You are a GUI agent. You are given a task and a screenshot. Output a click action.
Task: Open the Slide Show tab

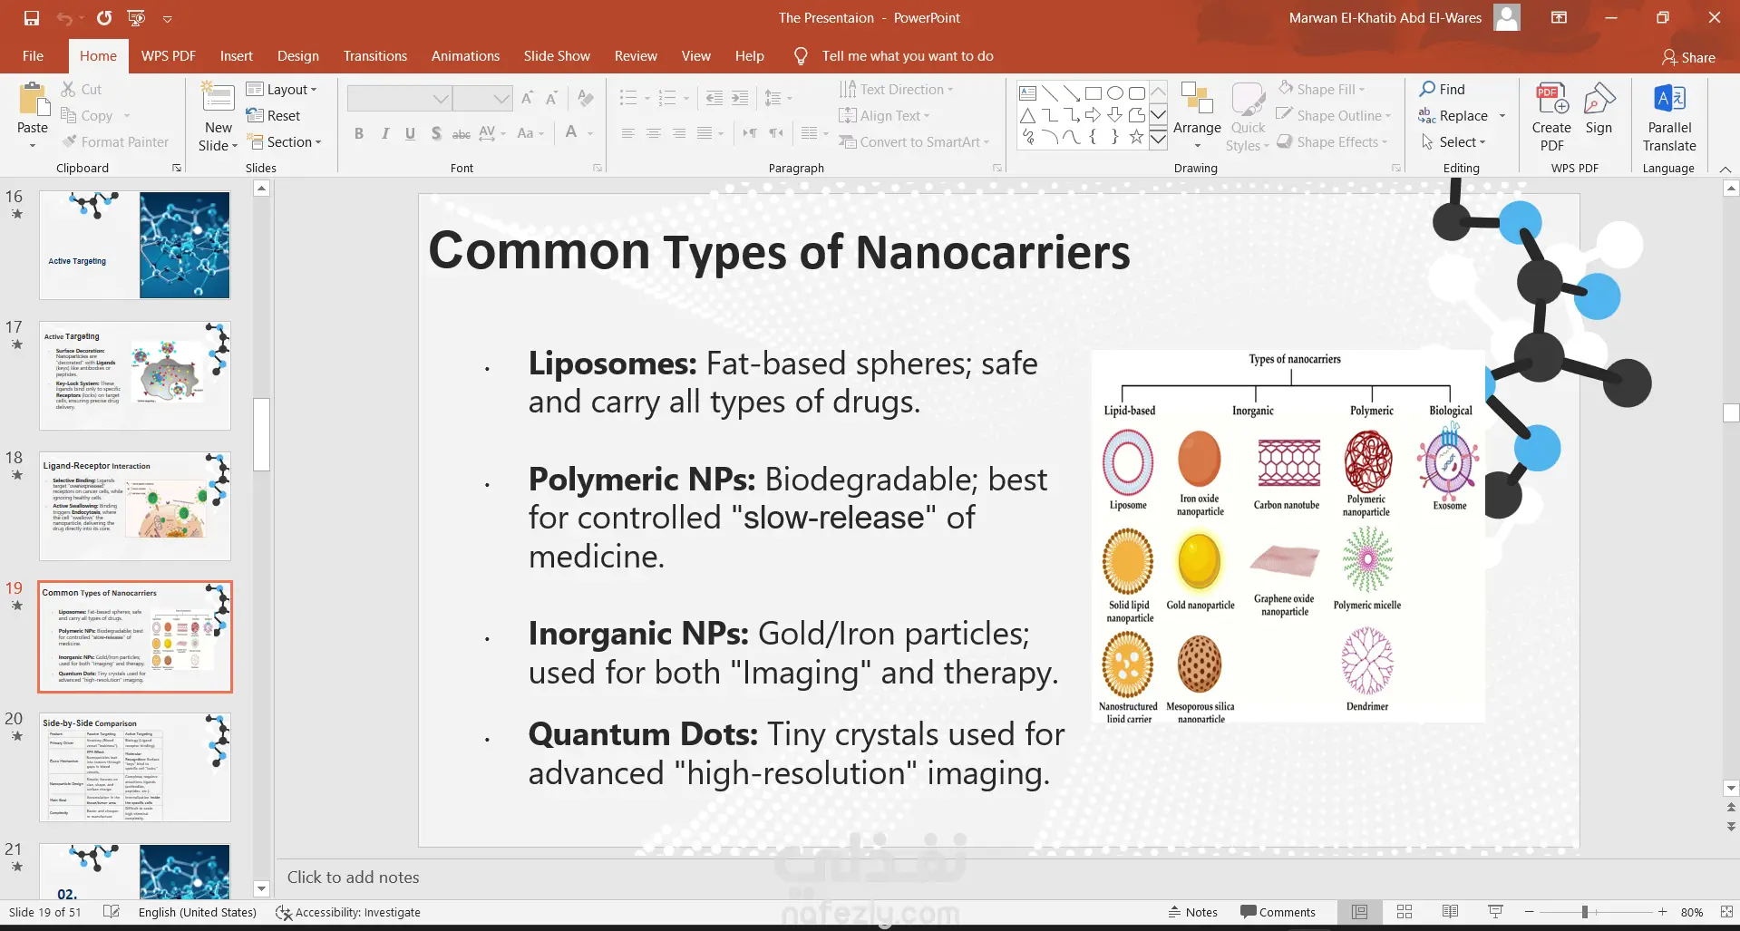coord(557,56)
